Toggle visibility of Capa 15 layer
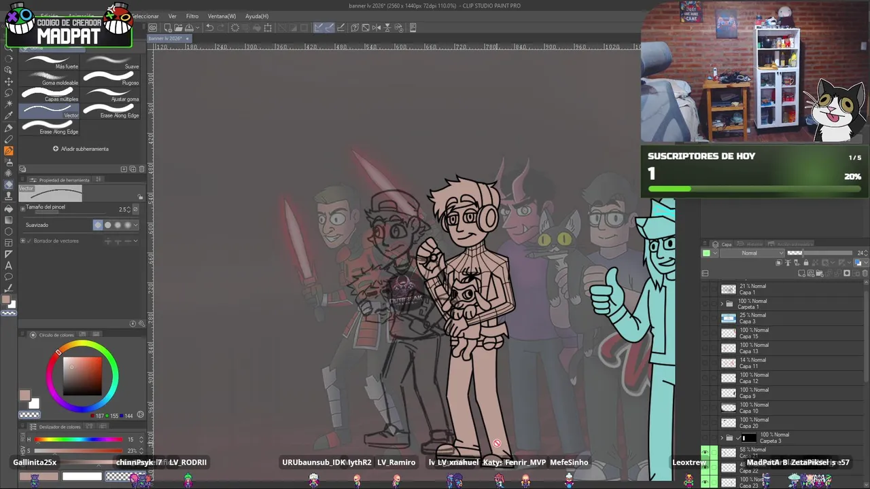 coord(706,333)
